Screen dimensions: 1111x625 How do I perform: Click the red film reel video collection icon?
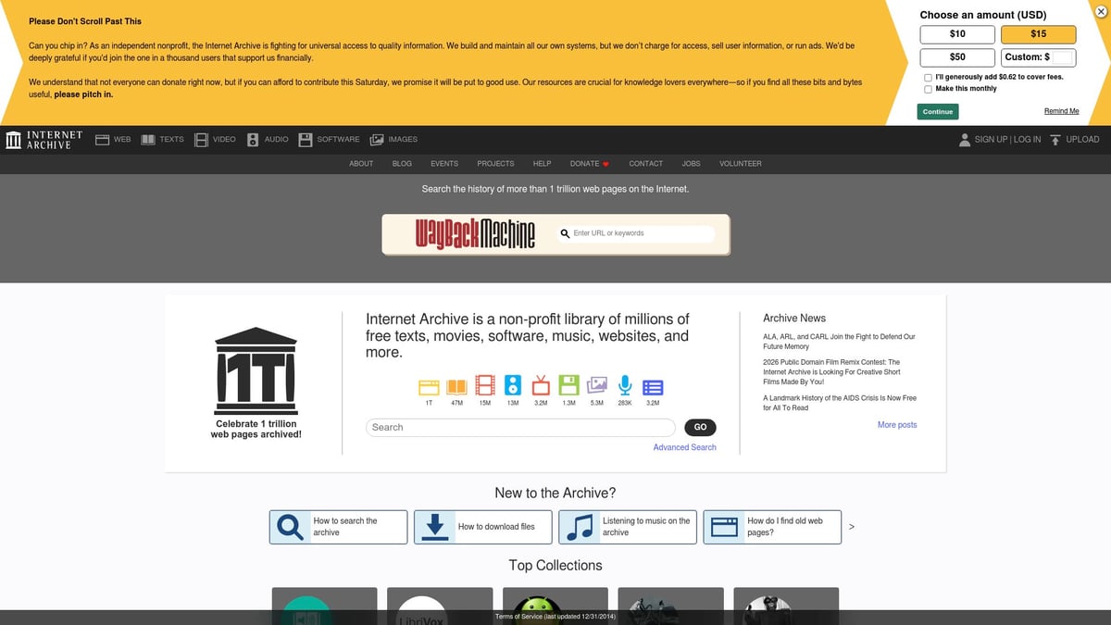tap(484, 387)
